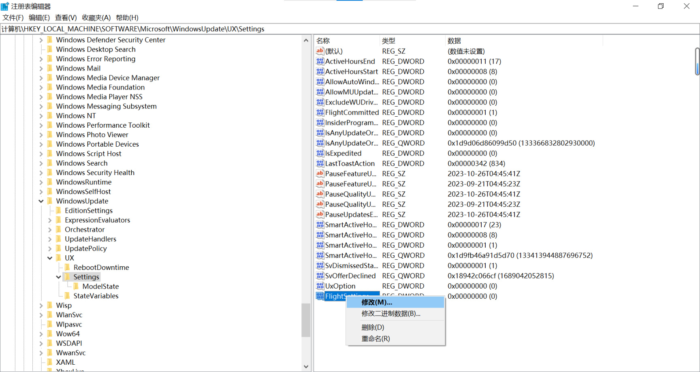Expand the Wisp key

click(x=41, y=306)
